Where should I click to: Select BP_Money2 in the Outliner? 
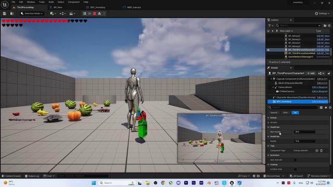coord(294,36)
